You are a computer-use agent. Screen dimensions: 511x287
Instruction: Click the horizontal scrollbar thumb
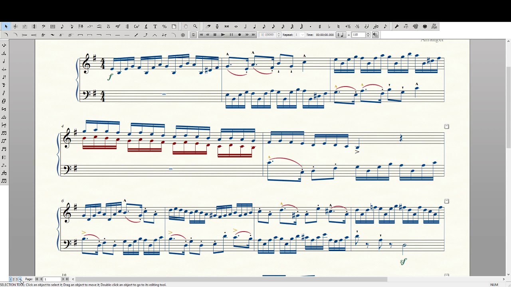tap(232, 279)
